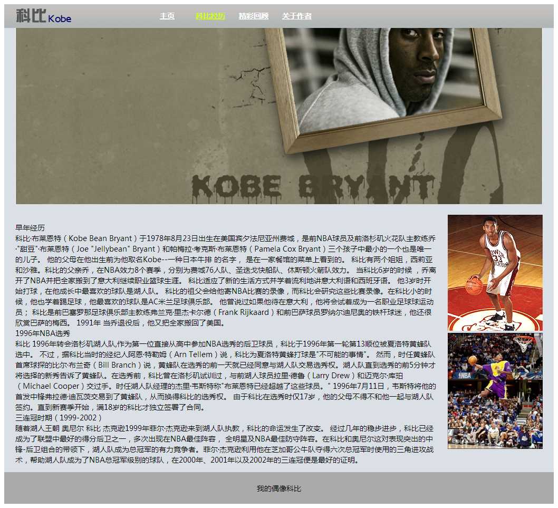
Task: Click the name Frank Rijkaard in the paragraph
Action: pos(244,312)
